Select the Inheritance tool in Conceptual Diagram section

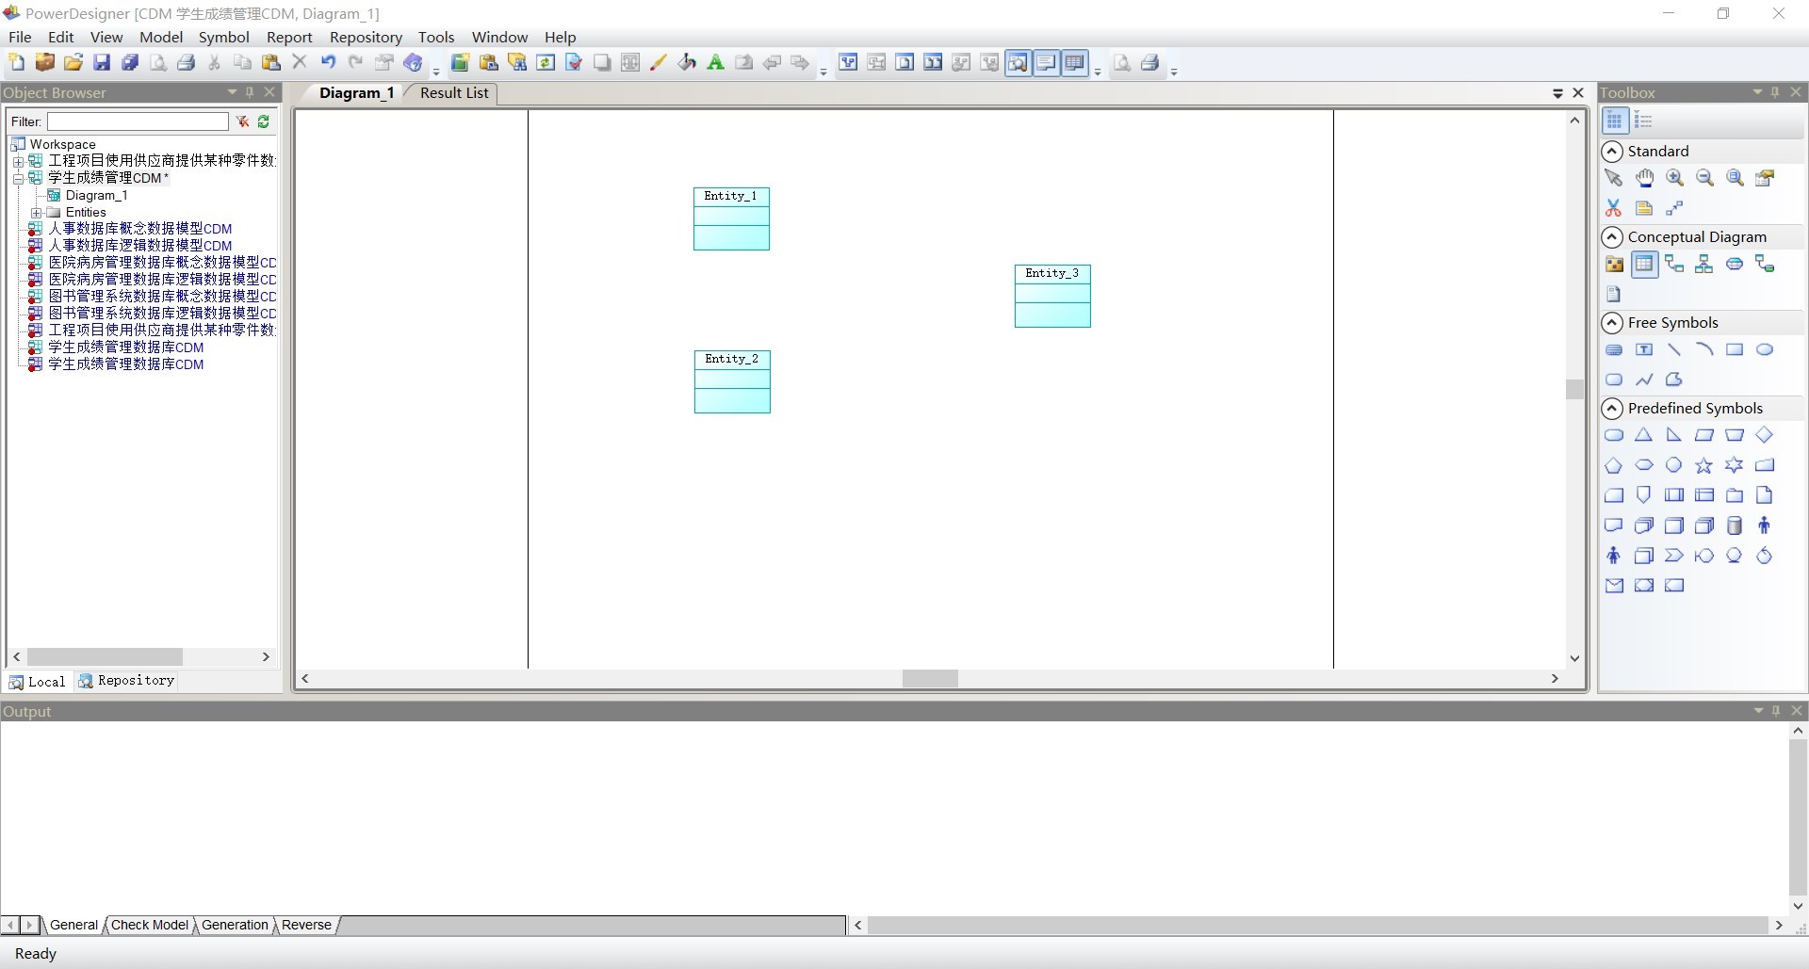coord(1705,265)
